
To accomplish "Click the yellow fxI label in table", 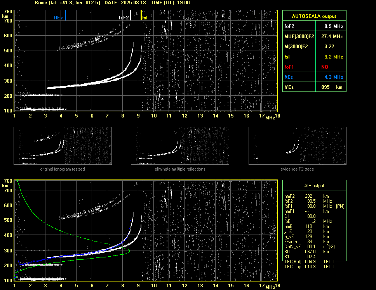I will [x=287, y=57].
